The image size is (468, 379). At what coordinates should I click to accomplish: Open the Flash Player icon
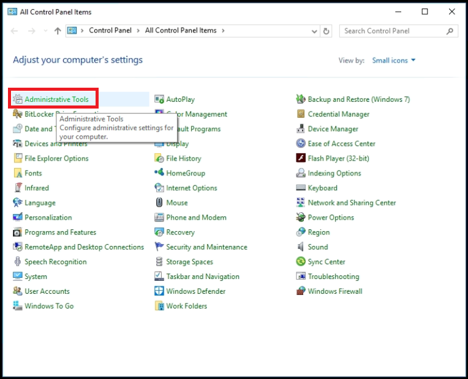coord(301,158)
